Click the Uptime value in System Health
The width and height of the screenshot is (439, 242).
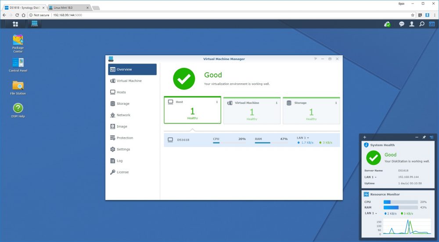(x=410, y=183)
